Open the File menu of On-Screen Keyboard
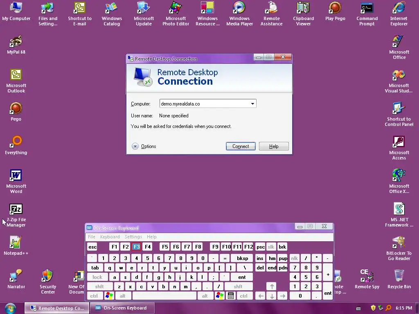419x314 pixels. [92, 237]
